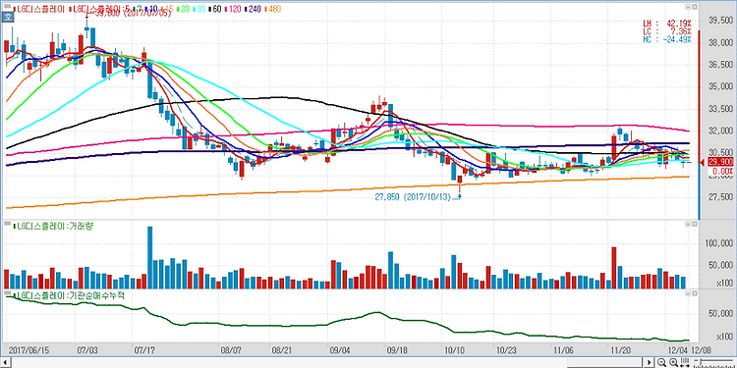Click the 15 moving average legend
Screen dimensions: 737x368
pyautogui.click(x=167, y=9)
